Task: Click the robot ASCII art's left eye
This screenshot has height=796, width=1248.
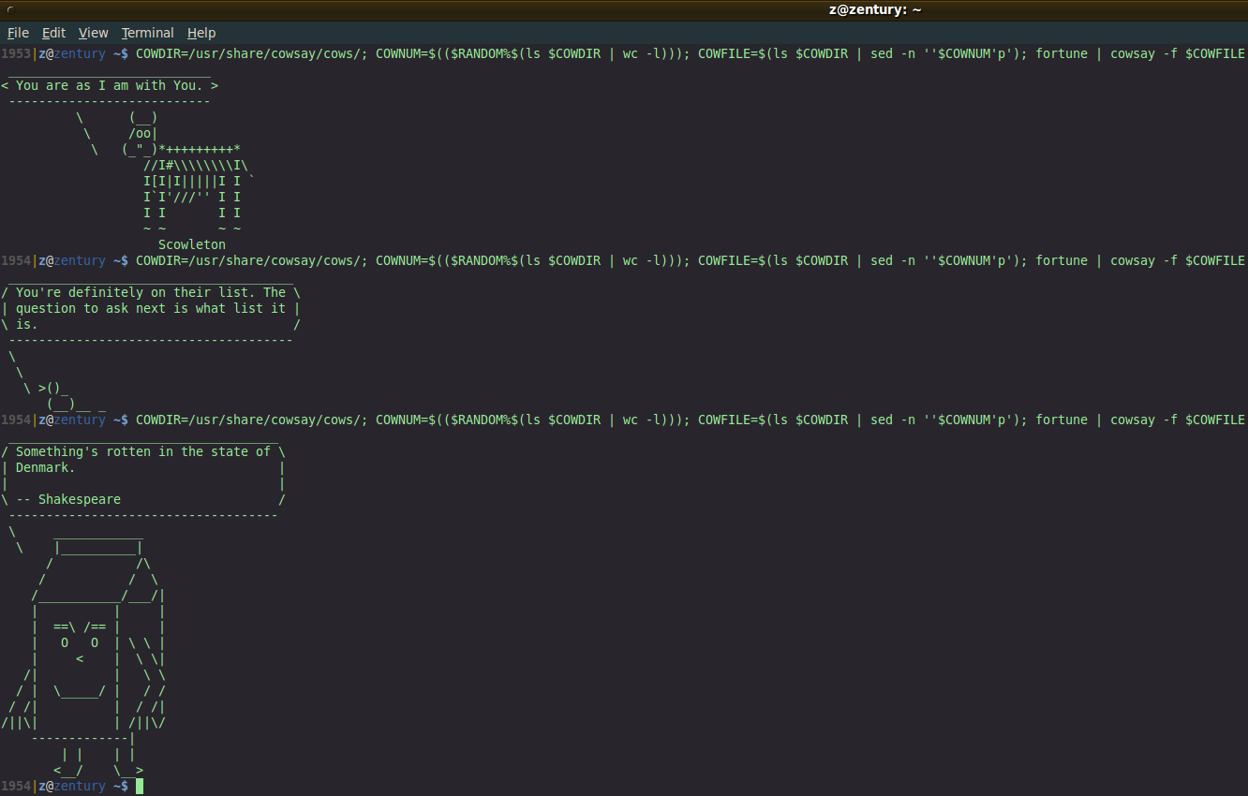Action: pyautogui.click(x=65, y=642)
